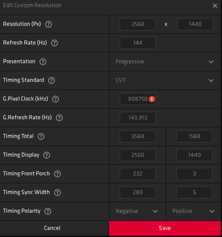Open the Refresh Rate help icon
Screen dimensions: 222x237
tap(54, 43)
